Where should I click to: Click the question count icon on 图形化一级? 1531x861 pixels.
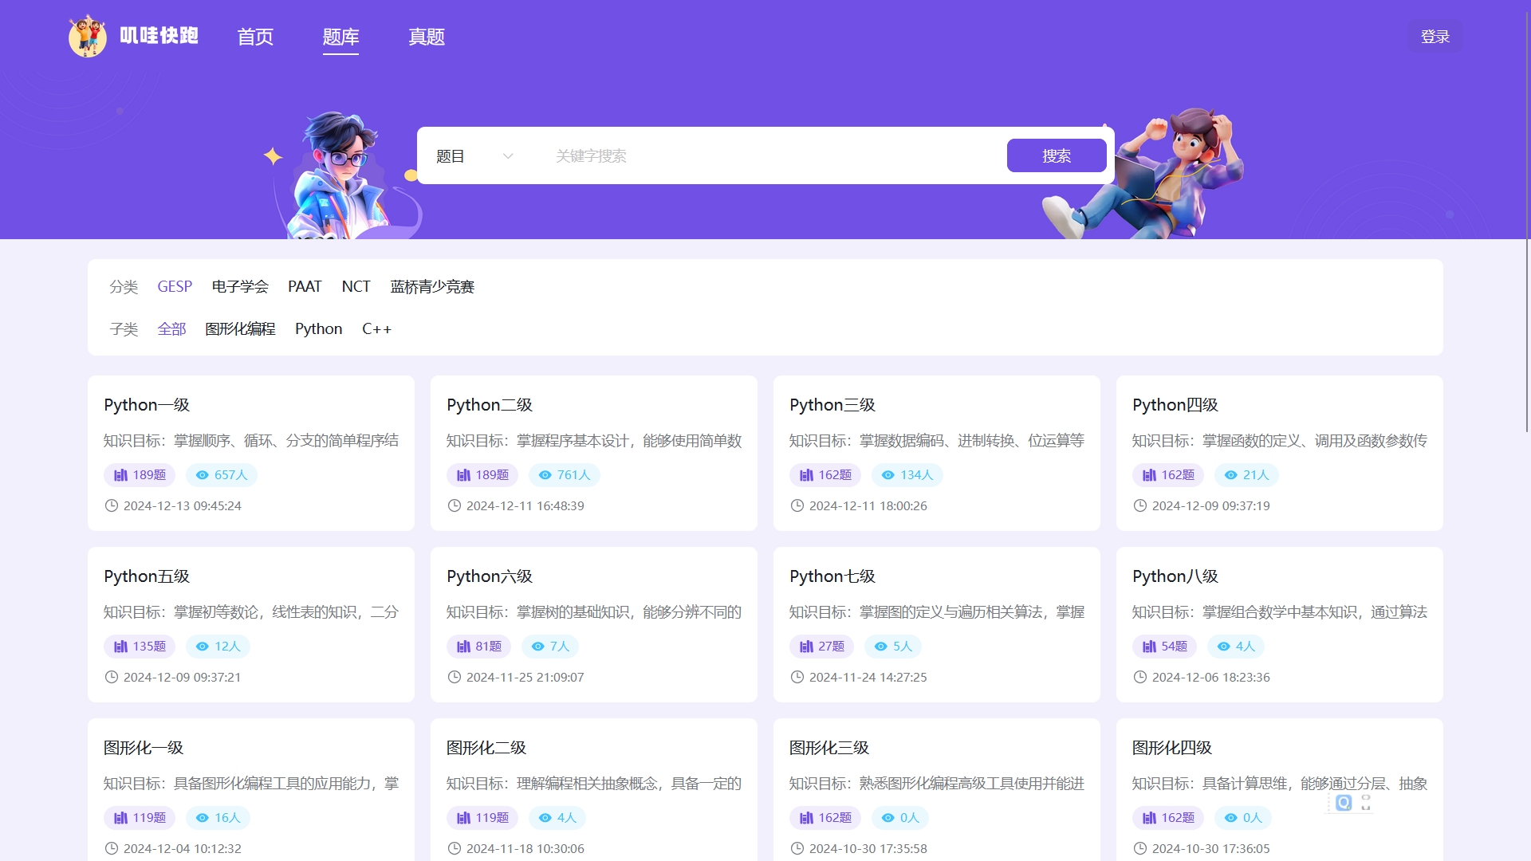(120, 818)
